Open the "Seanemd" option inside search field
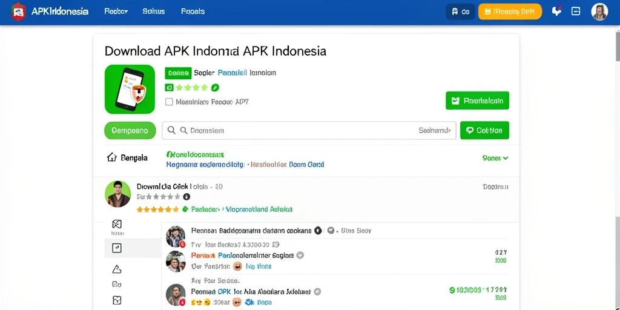 [x=435, y=131]
